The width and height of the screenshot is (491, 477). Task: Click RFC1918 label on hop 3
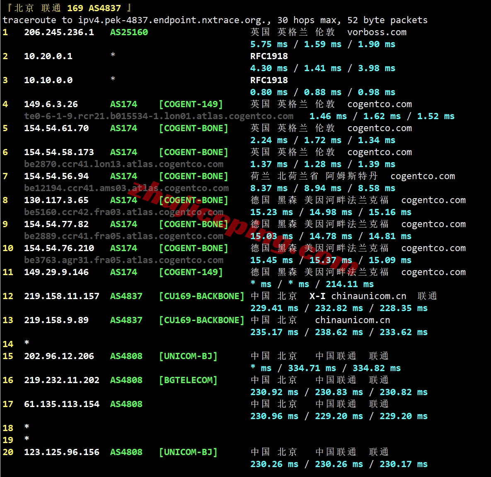coord(269,80)
